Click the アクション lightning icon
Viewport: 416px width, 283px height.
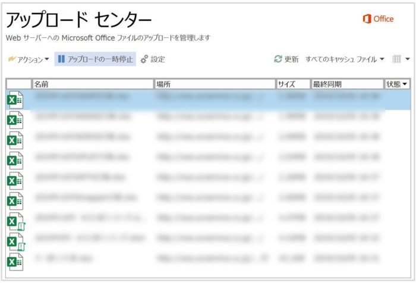pyautogui.click(x=12, y=59)
